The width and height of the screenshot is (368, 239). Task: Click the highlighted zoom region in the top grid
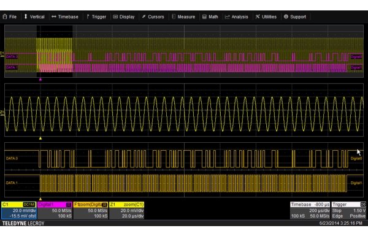pyautogui.click(x=55, y=51)
